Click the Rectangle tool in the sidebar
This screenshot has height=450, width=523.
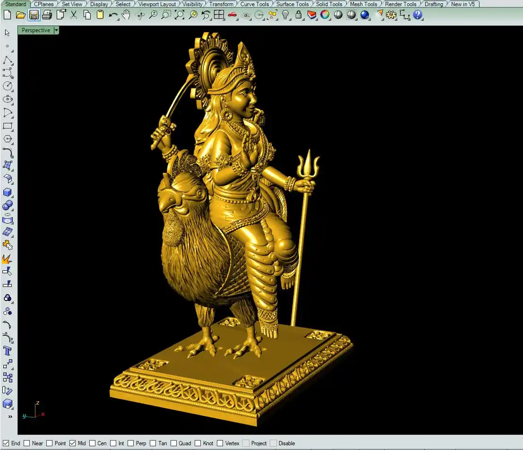(8, 126)
